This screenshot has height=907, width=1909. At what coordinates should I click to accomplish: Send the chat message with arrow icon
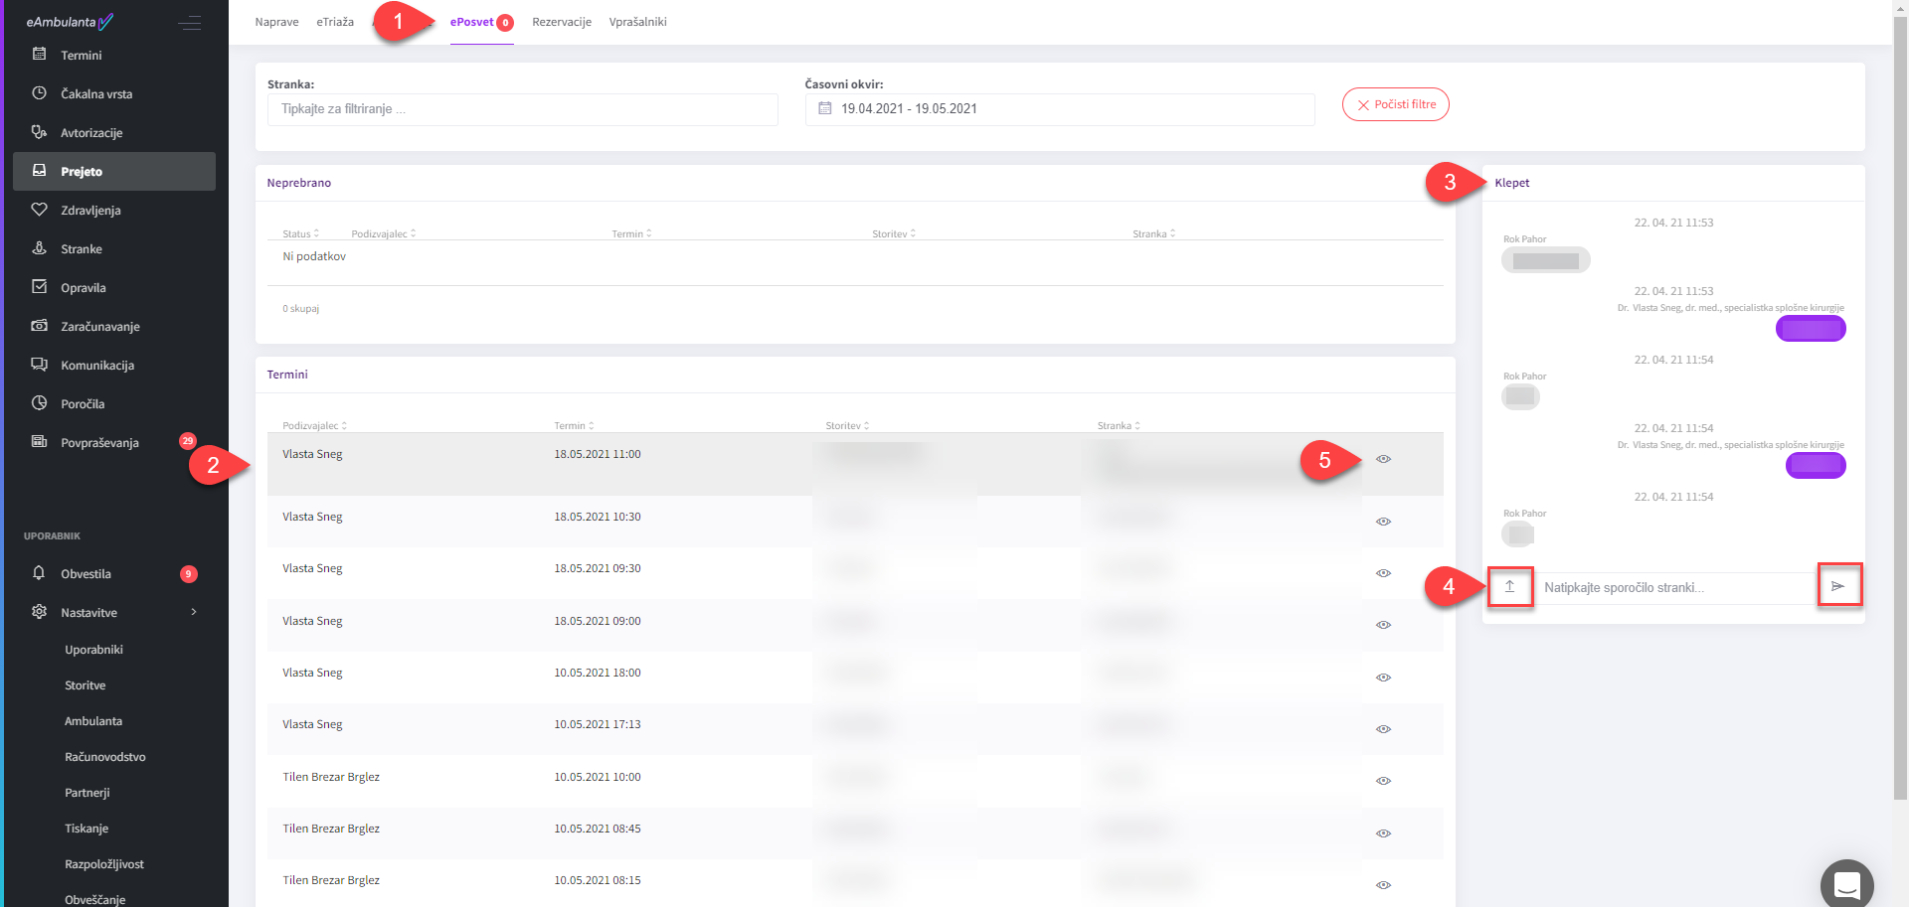(x=1838, y=586)
